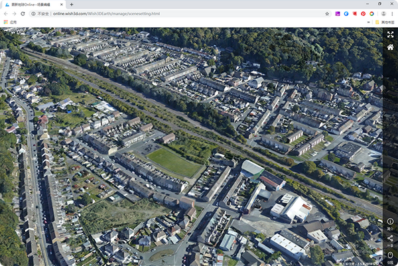Reload the page

[23, 14]
